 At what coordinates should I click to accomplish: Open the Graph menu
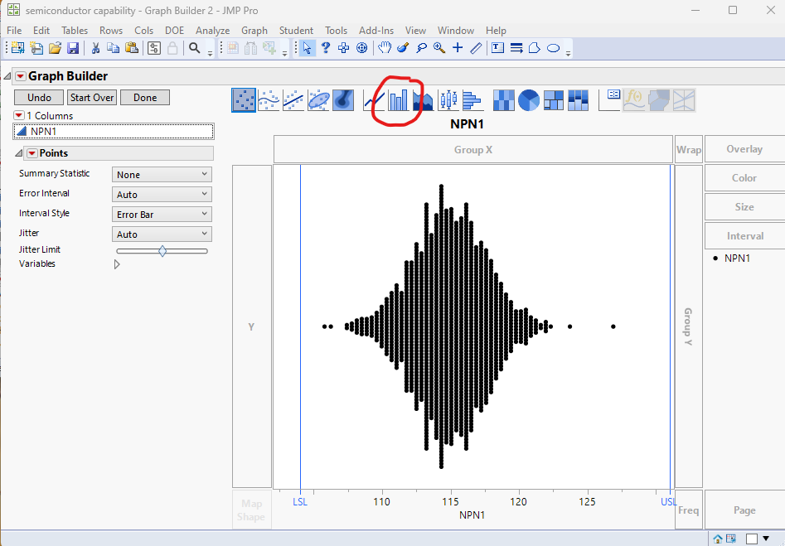pos(254,31)
